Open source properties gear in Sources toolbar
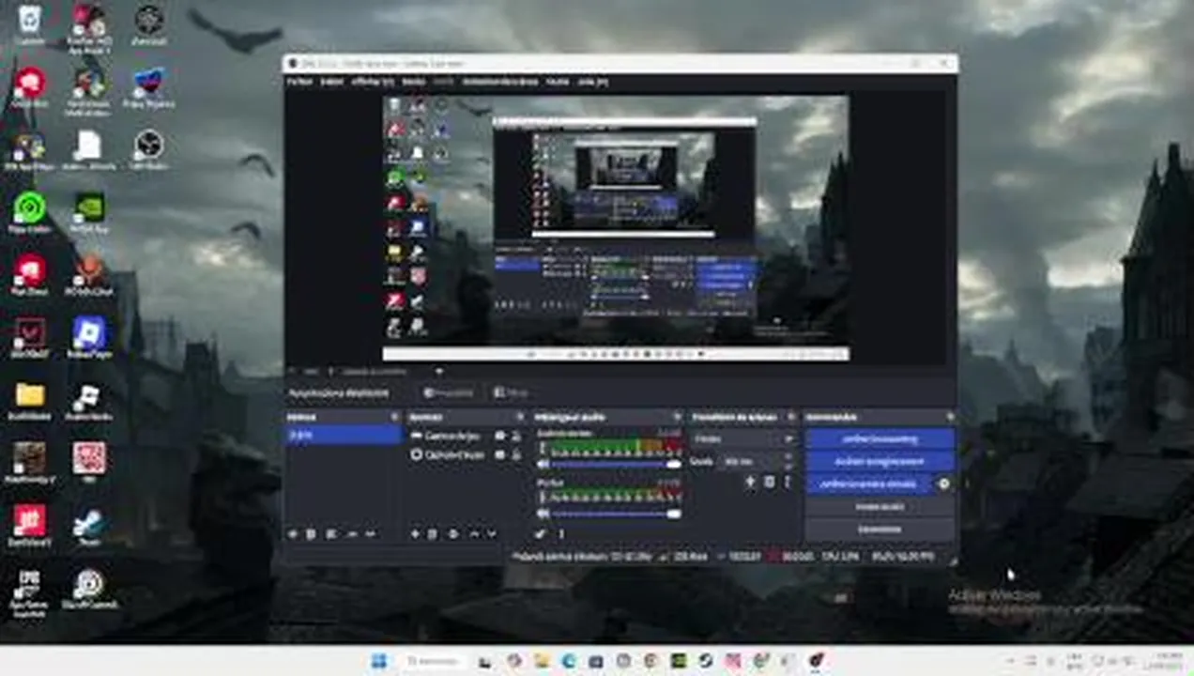This screenshot has height=676, width=1194. tap(452, 534)
